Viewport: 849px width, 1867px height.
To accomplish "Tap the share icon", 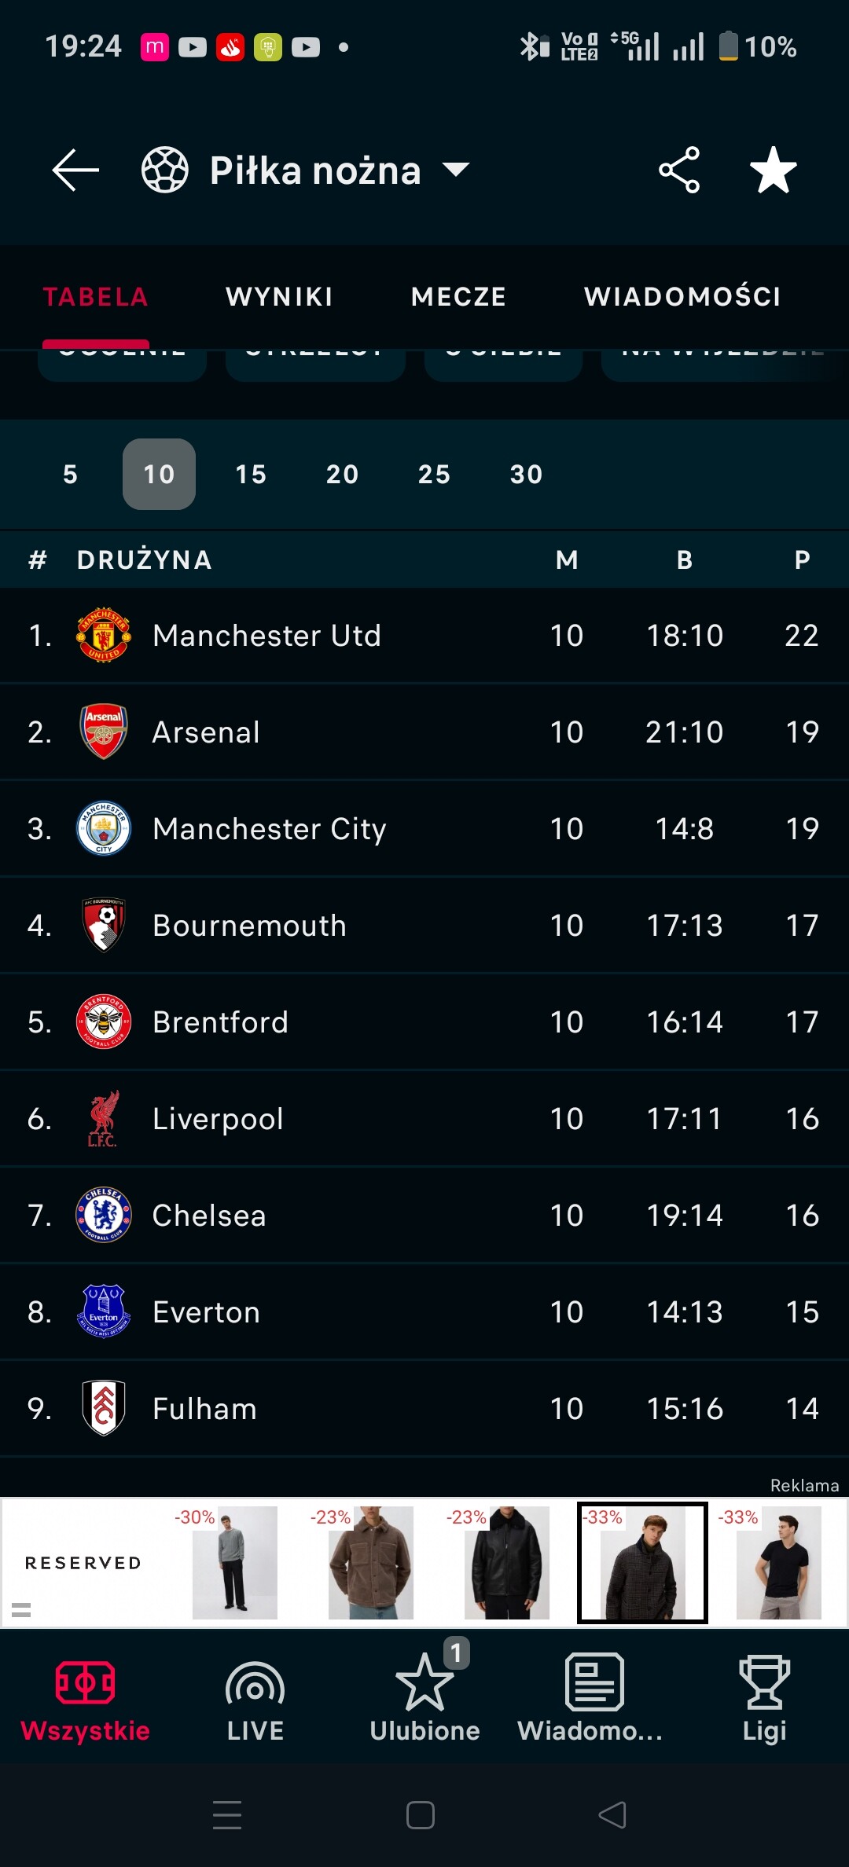I will [x=679, y=170].
